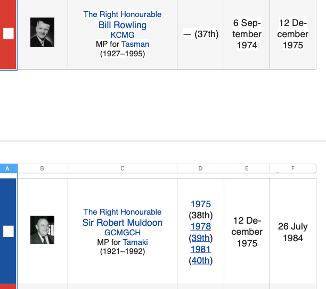Open the 1981 election link

pos(201,249)
